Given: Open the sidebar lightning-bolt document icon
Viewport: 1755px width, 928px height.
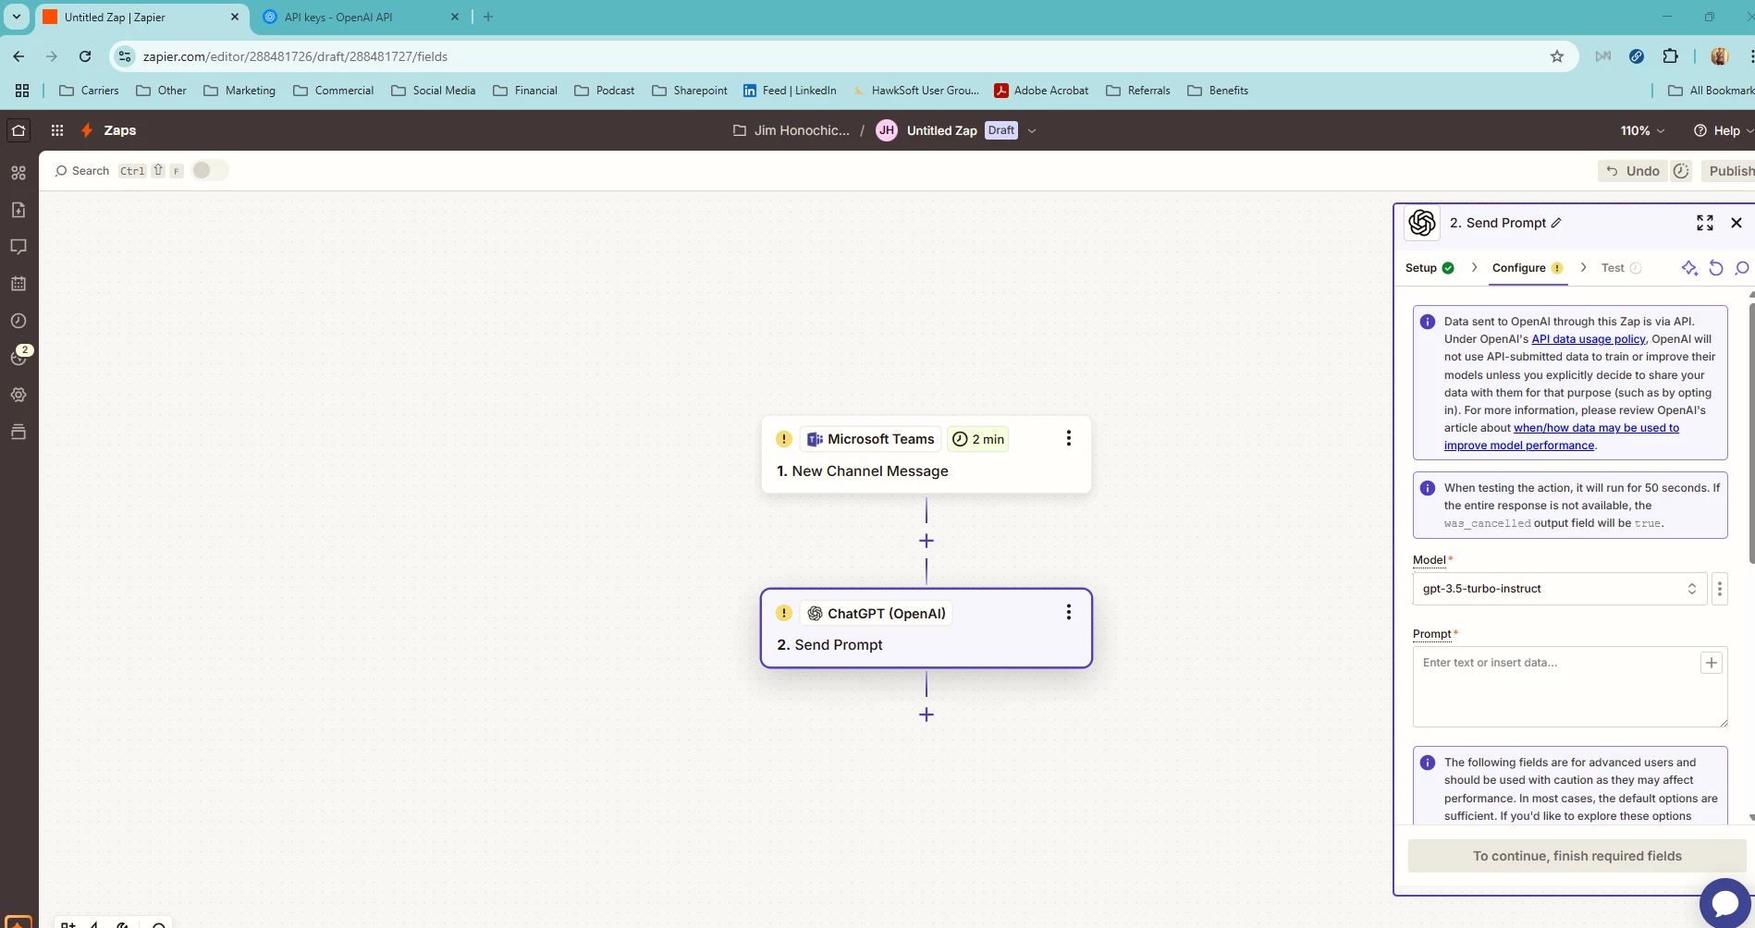Looking at the screenshot, I should pos(18,210).
